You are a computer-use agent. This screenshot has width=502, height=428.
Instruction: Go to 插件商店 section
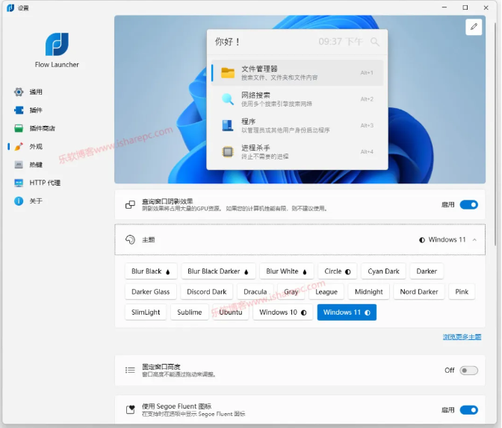42,128
